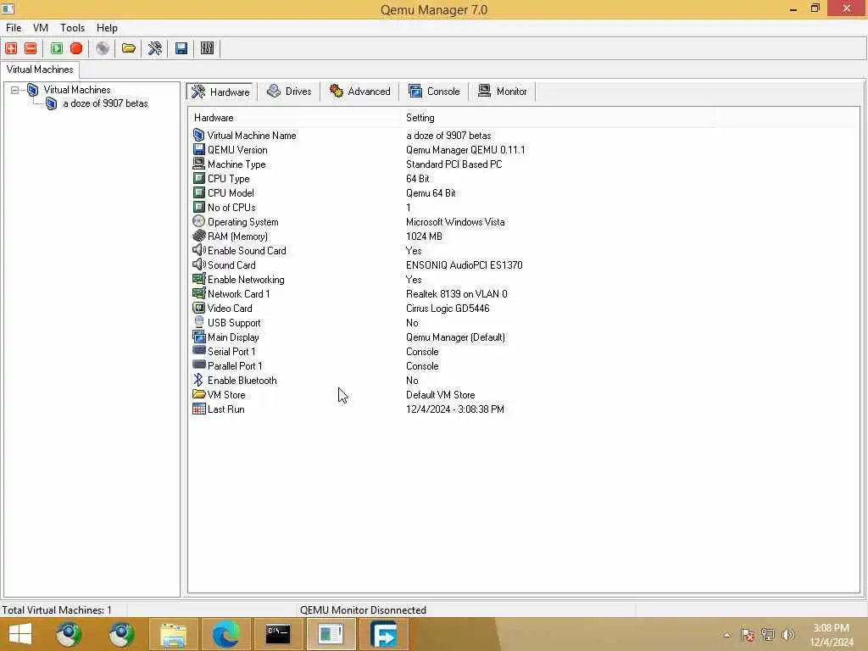Click the Enable Bluetooth row bluetooth icon
868x651 pixels.
[198, 380]
